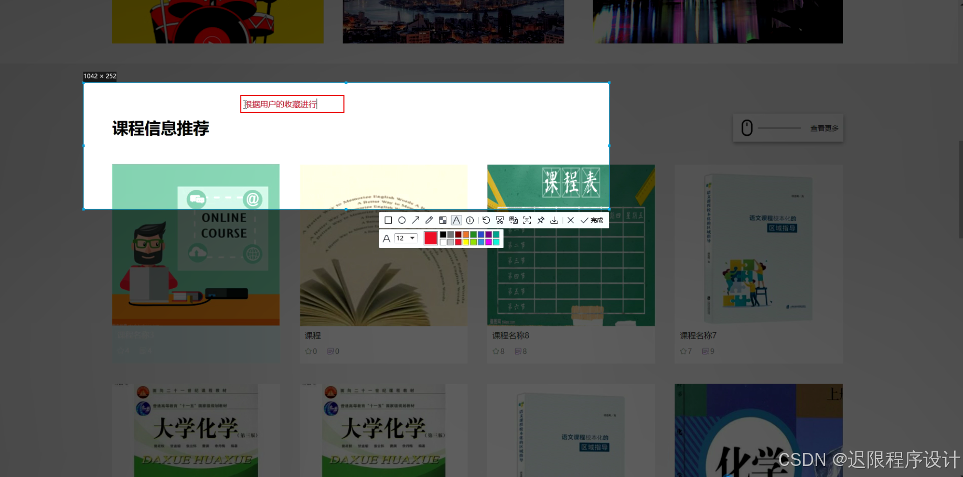Click the scissors screenshot tool icon
Screen dimensions: 963x477
500,220
